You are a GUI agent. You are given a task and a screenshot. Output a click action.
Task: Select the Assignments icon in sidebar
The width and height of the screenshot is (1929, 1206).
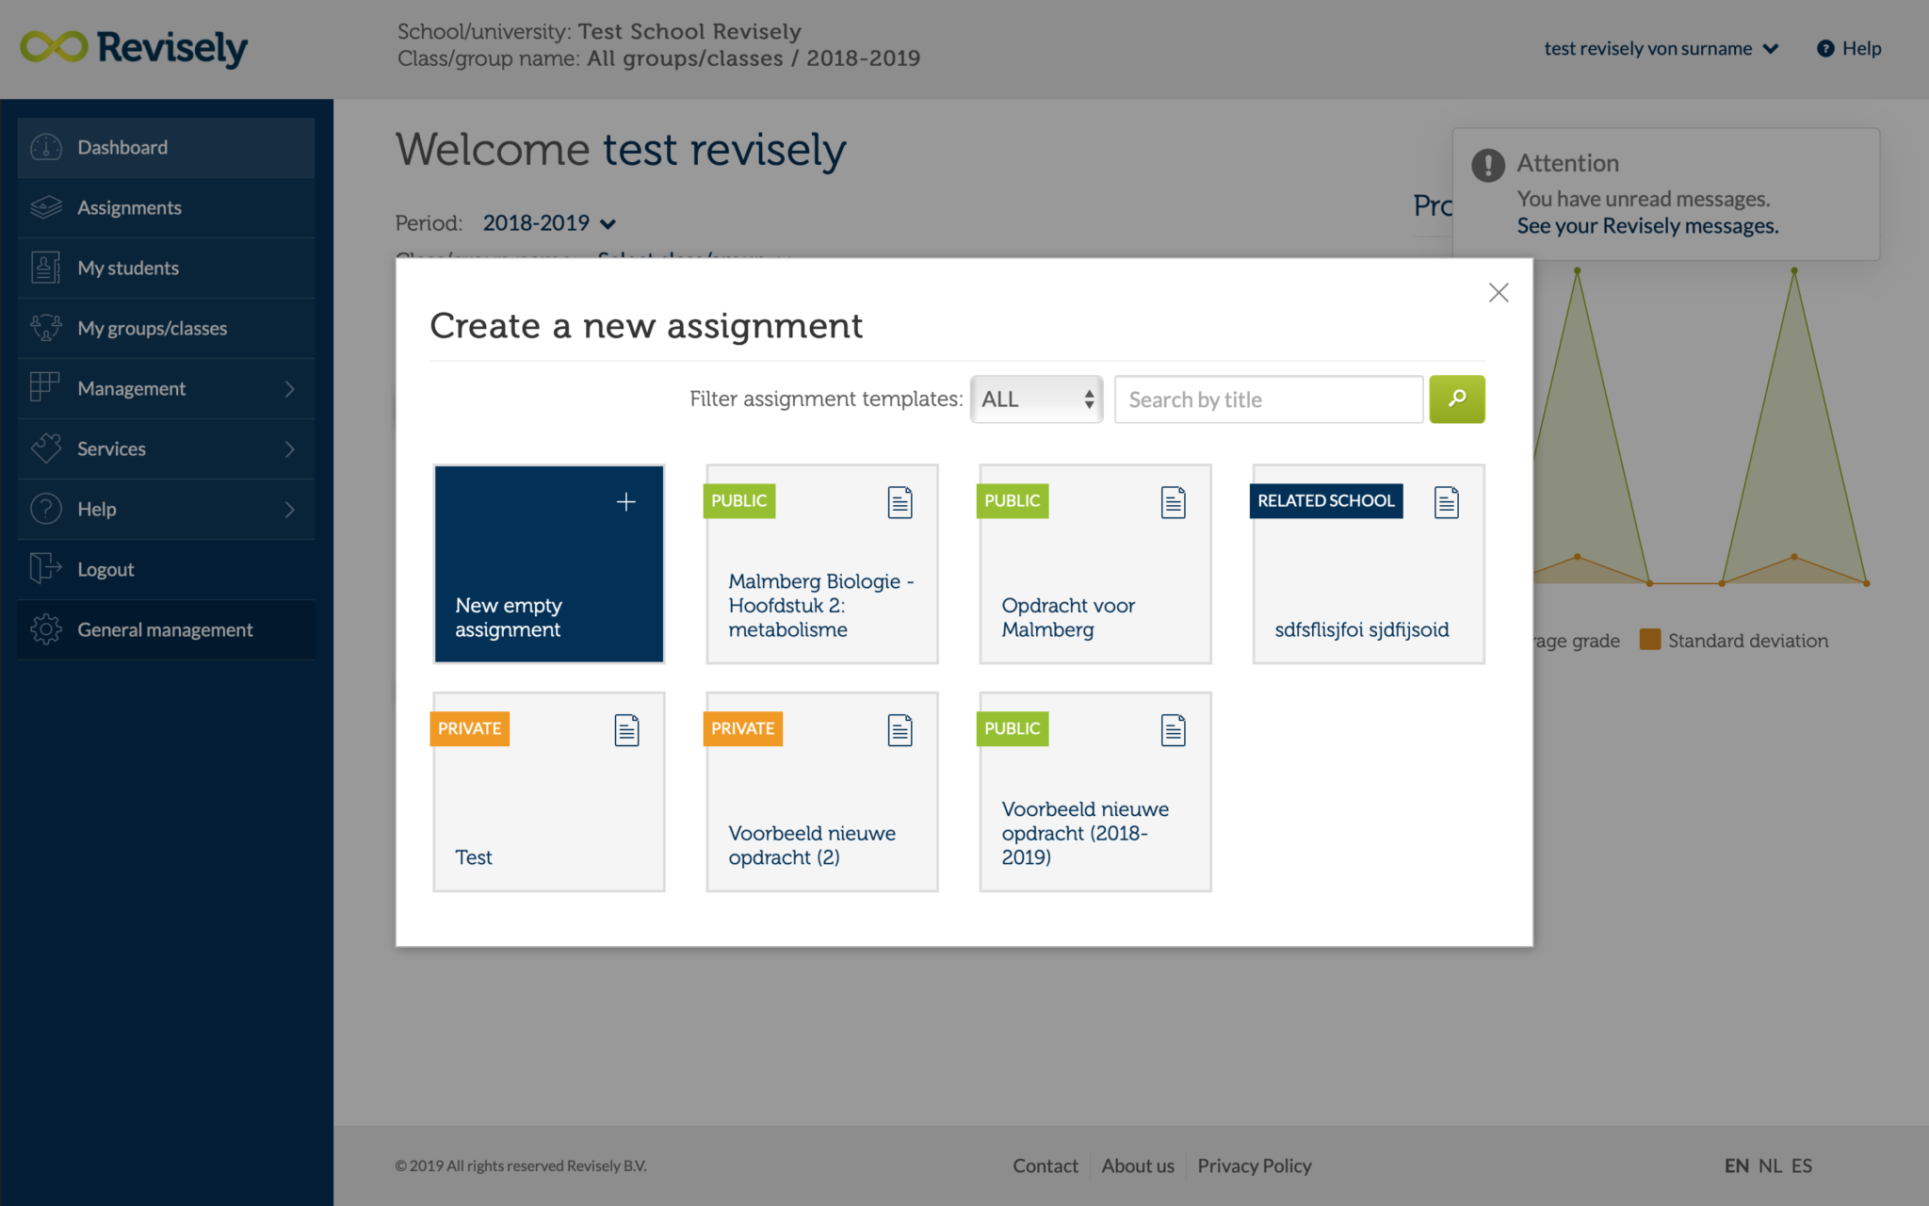(44, 207)
